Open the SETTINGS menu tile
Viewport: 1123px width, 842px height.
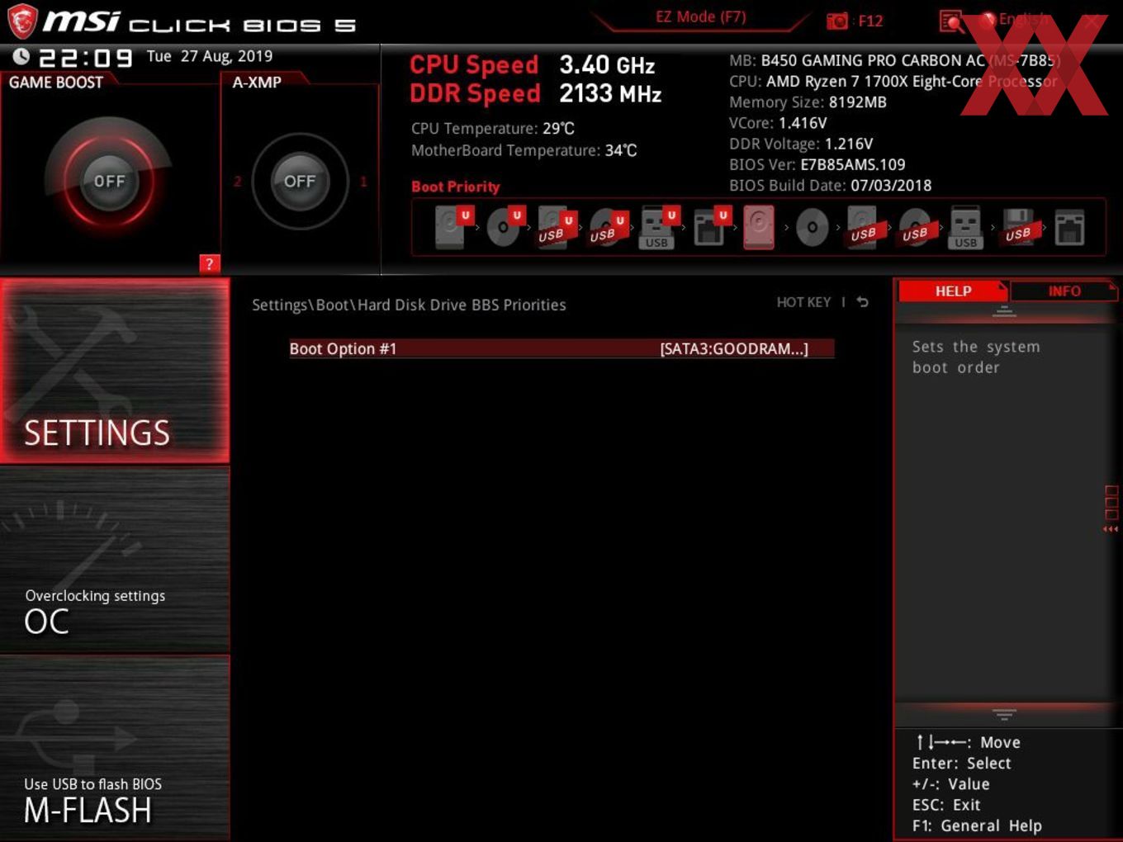coord(115,371)
